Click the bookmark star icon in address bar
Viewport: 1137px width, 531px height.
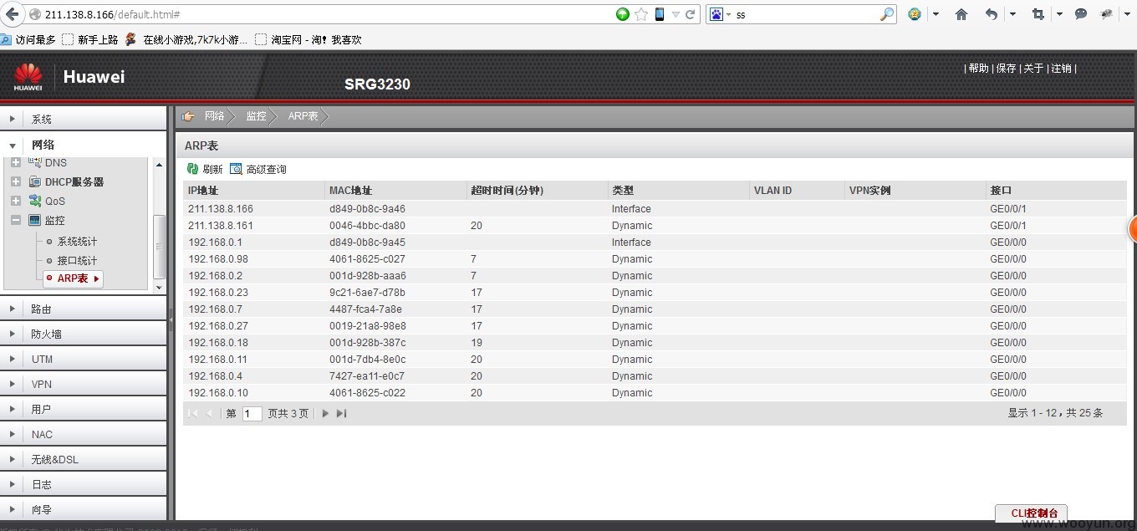tap(641, 14)
